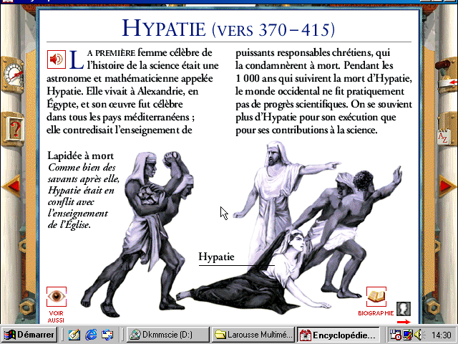Click the 'Lapidée à mort' caption heading
This screenshot has height=344, width=458.
[x=81, y=156]
